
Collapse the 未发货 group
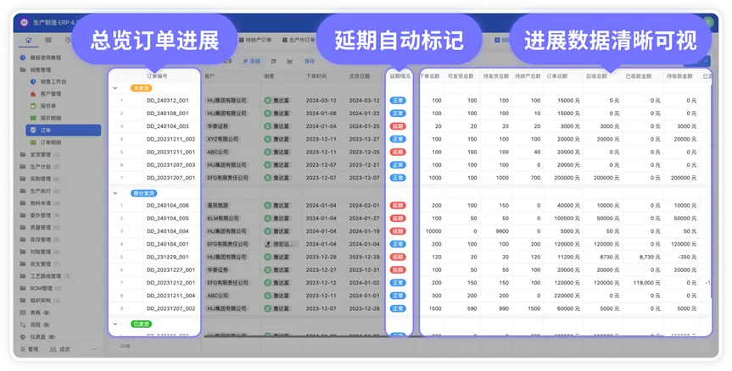click(x=115, y=87)
